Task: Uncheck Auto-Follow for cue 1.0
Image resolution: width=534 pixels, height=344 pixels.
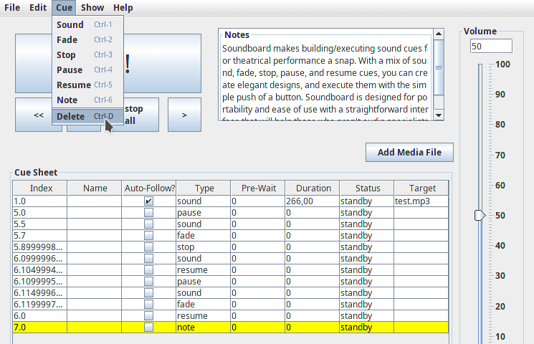Action: [x=148, y=201]
